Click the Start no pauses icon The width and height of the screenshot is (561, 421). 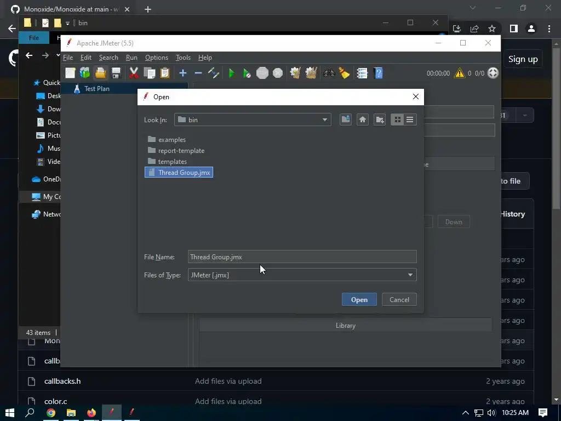click(x=247, y=73)
